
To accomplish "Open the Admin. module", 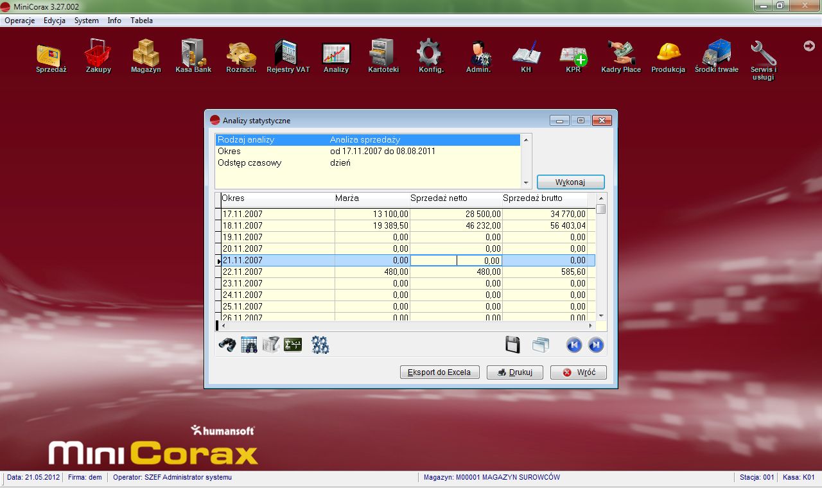I will pyautogui.click(x=478, y=57).
